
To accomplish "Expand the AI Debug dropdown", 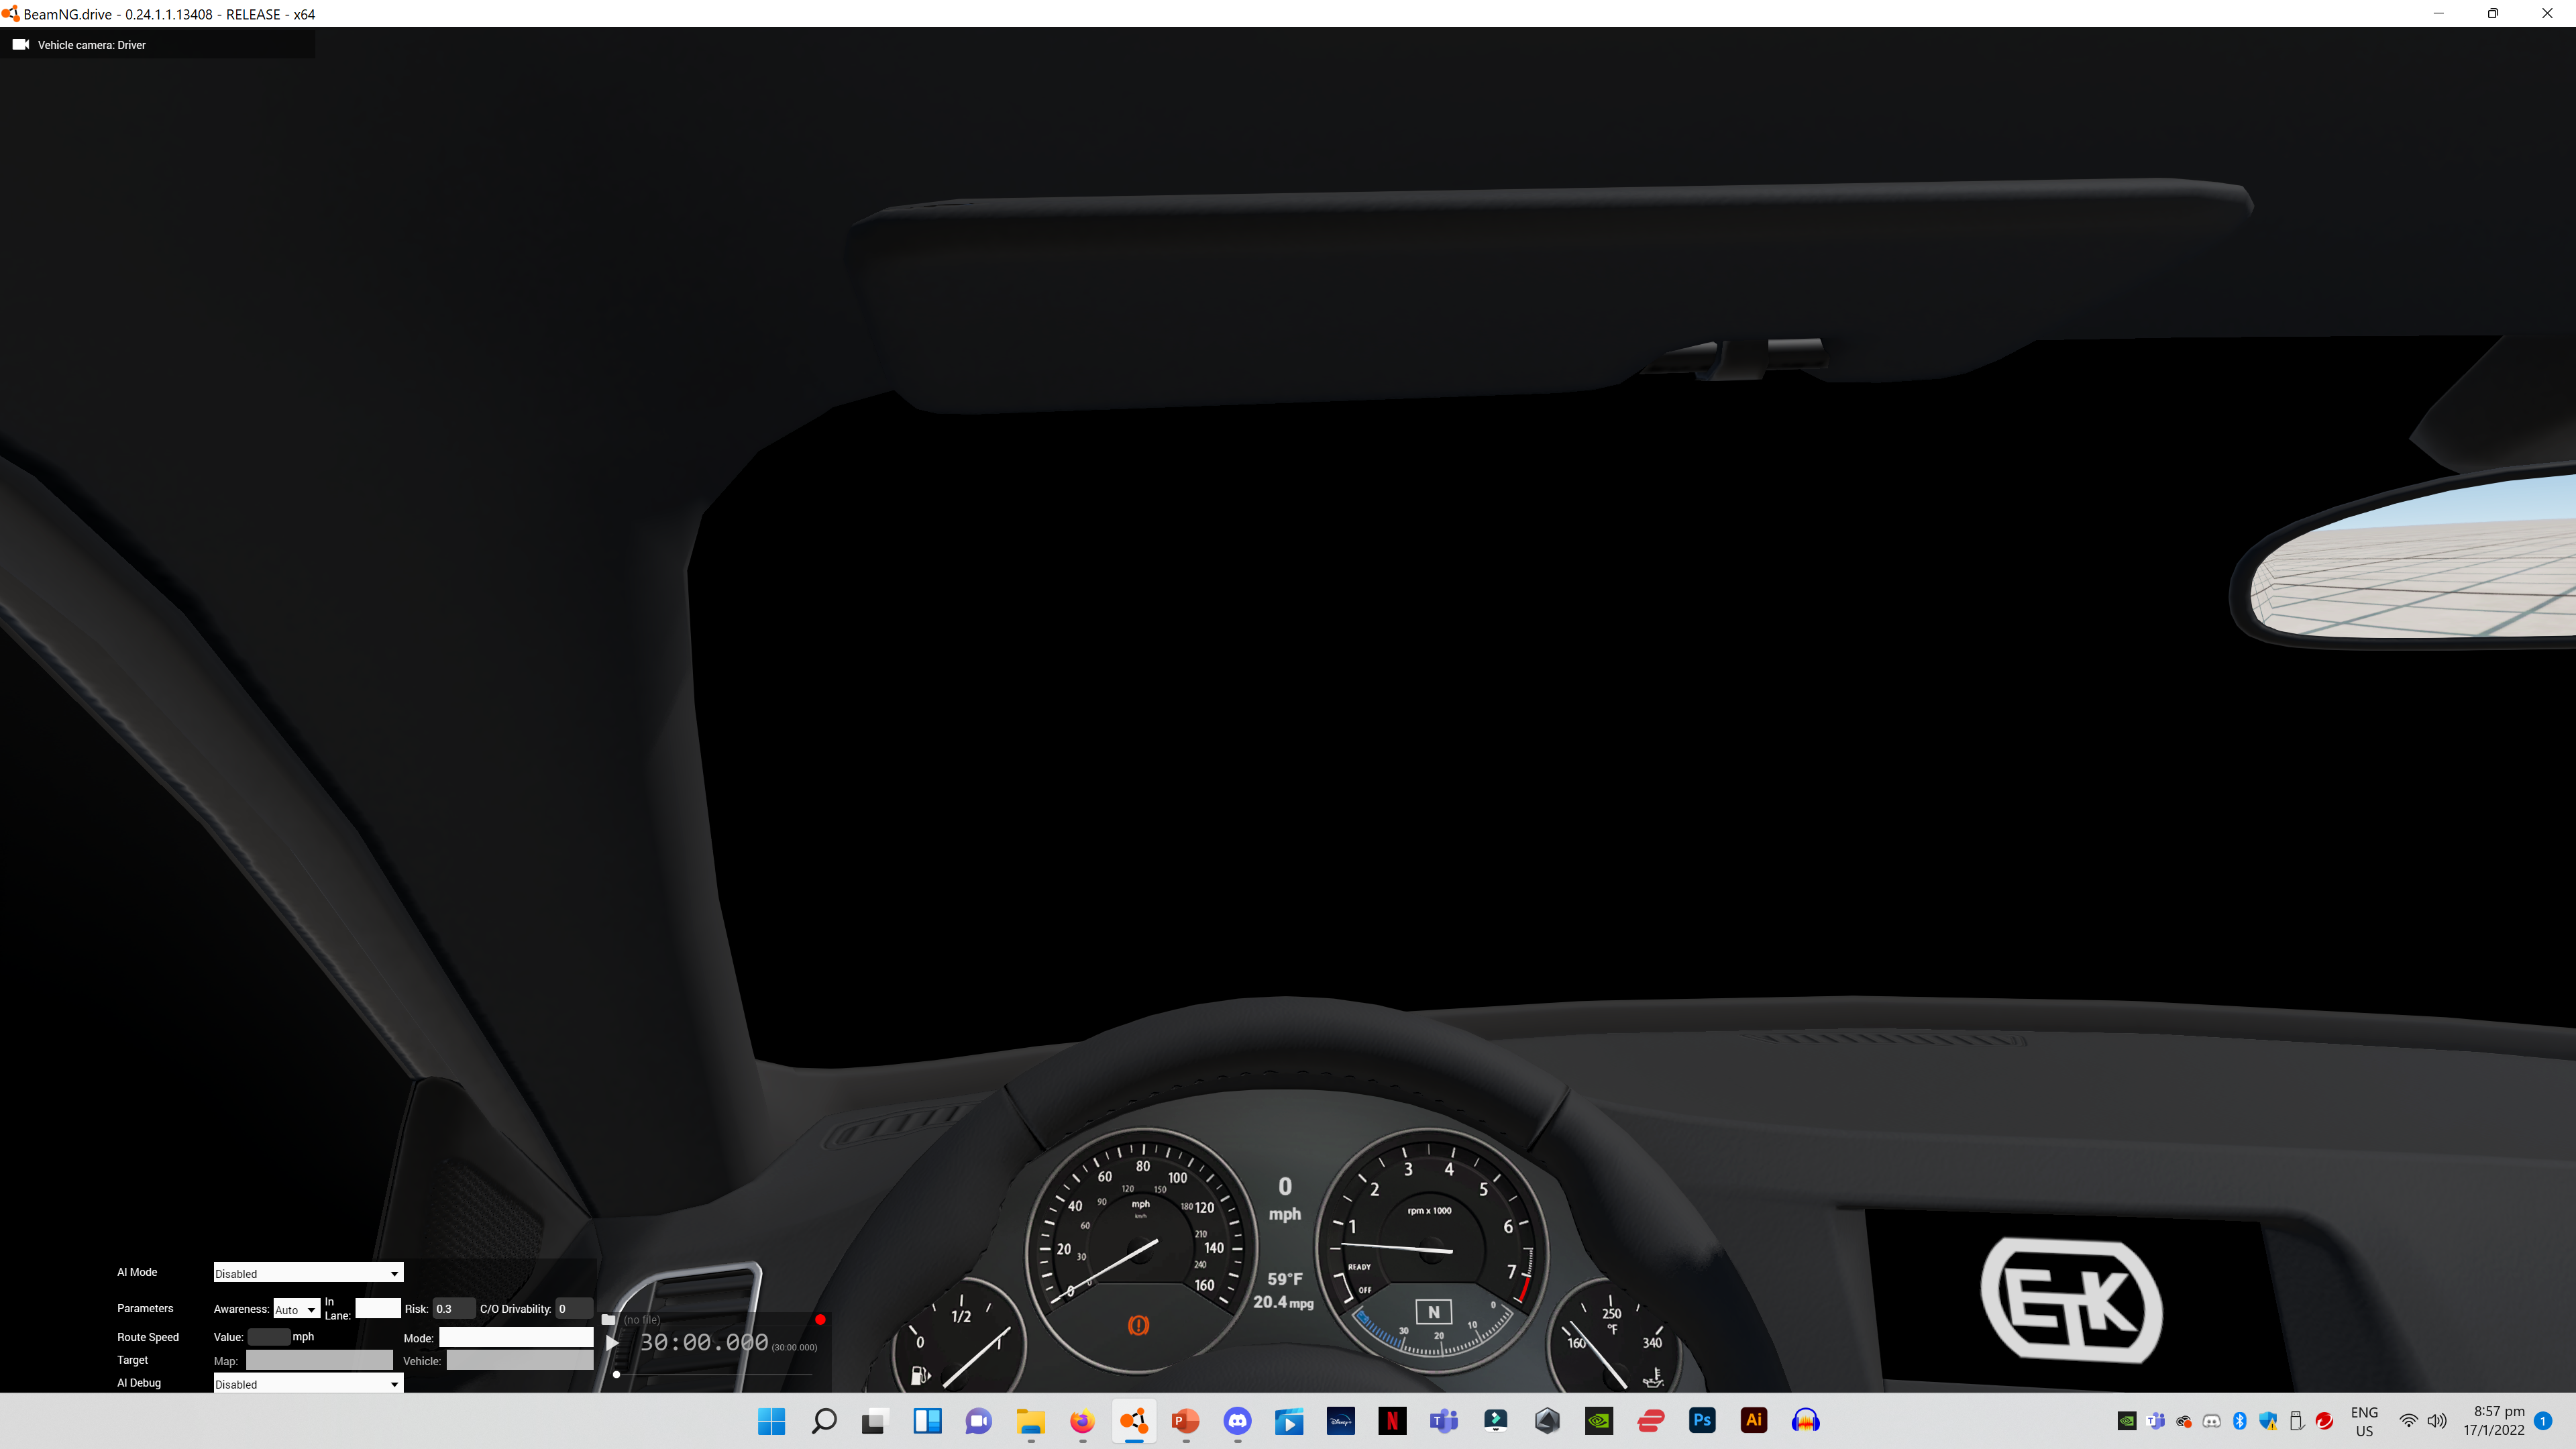I will click(308, 1384).
